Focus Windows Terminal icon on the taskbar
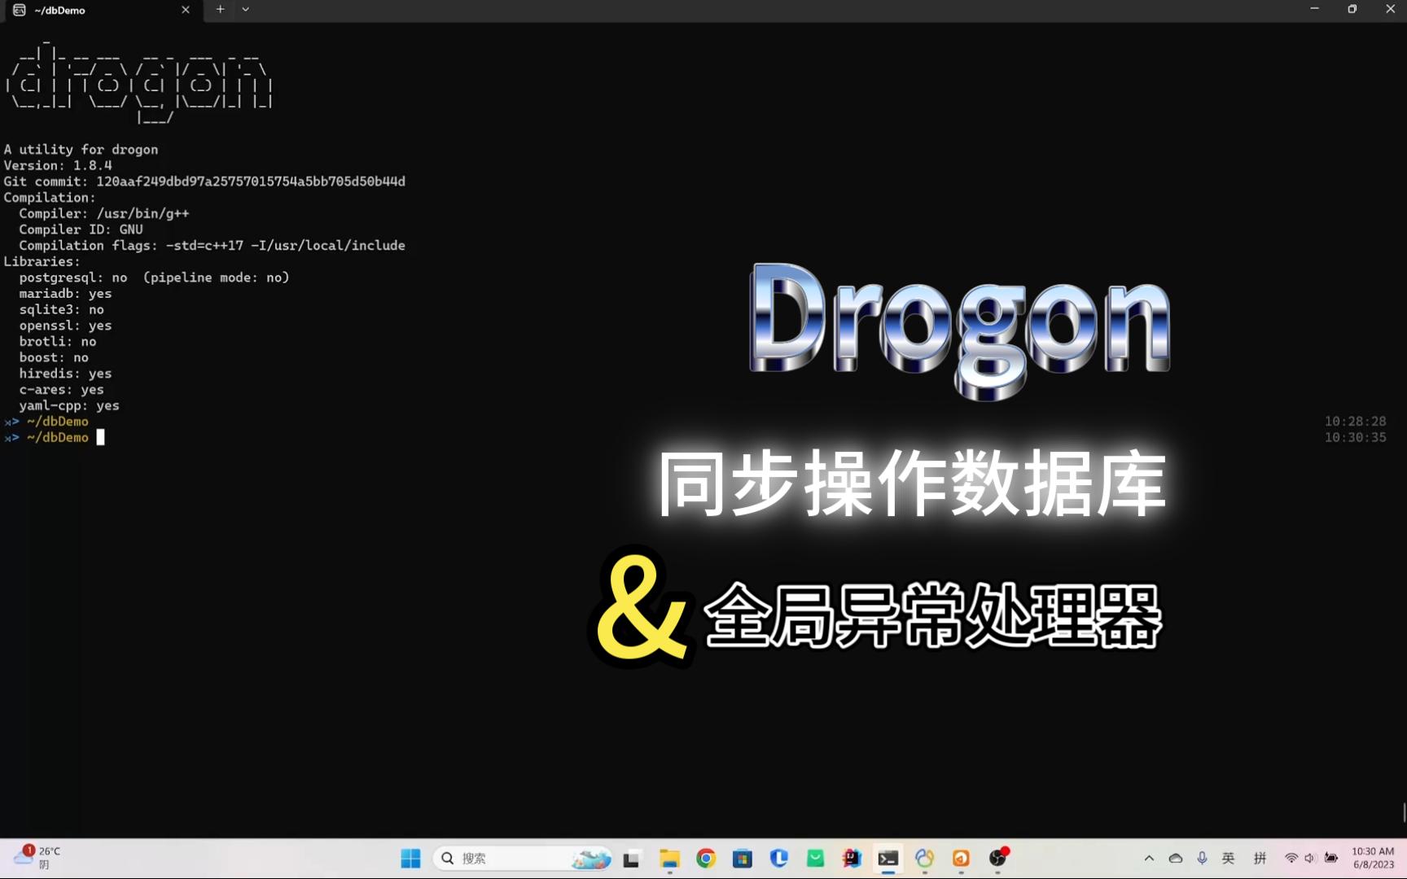This screenshot has width=1407, height=879. 888,858
